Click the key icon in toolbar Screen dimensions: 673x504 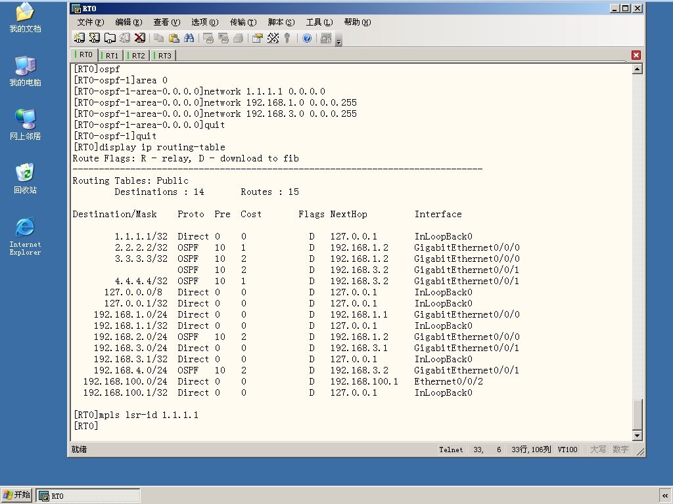(x=287, y=38)
